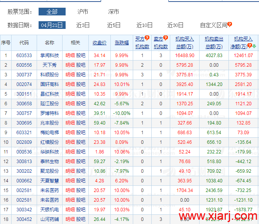This screenshot has width=259, height=224.
Task: Toggle descending sort arrow on 机构买入净额
Action: click(x=254, y=46)
